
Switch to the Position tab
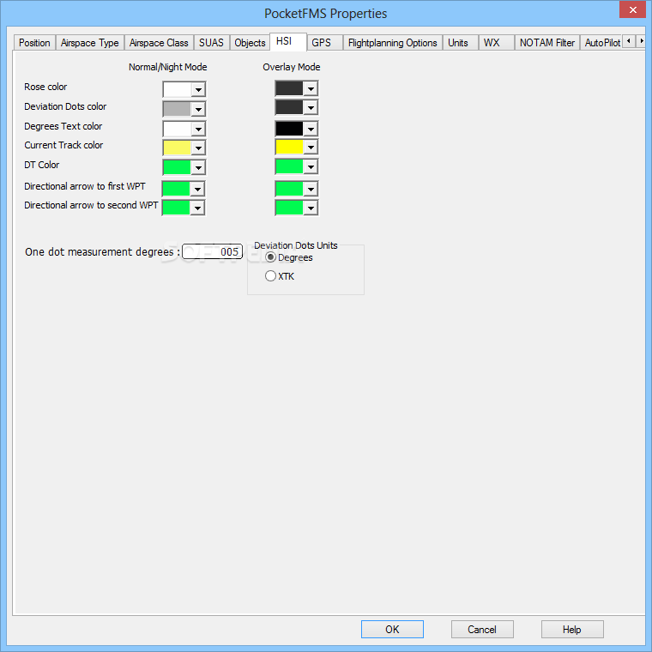[34, 43]
